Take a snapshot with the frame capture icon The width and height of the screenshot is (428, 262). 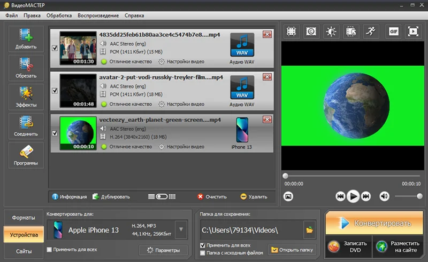[288, 196]
